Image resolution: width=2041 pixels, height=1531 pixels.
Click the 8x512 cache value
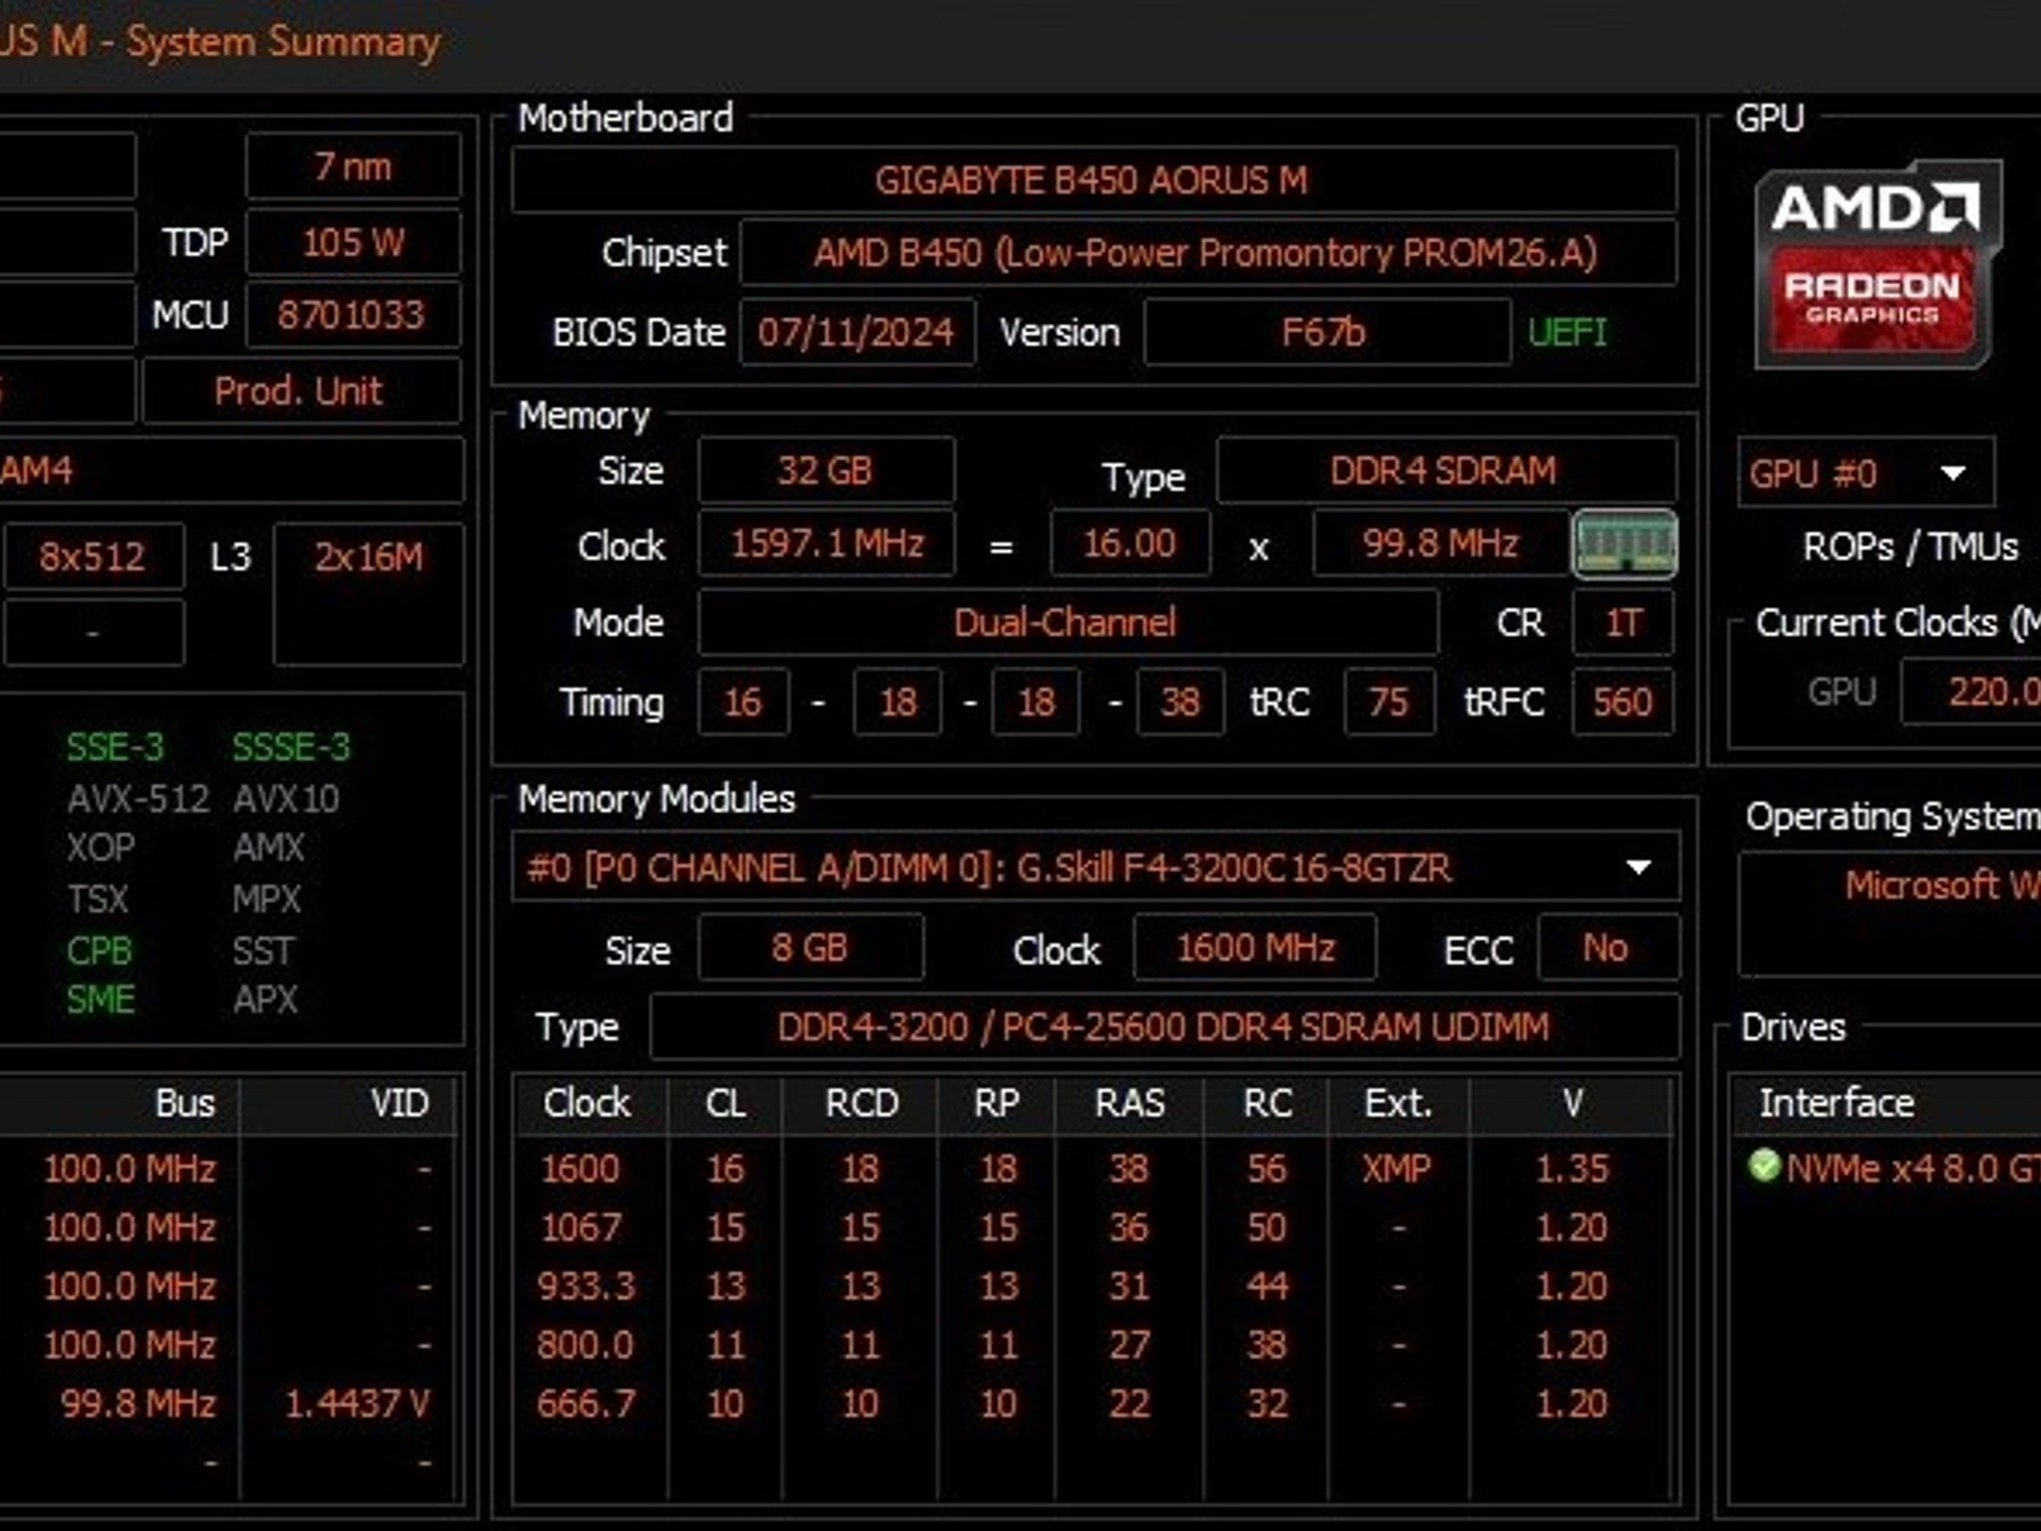point(93,556)
